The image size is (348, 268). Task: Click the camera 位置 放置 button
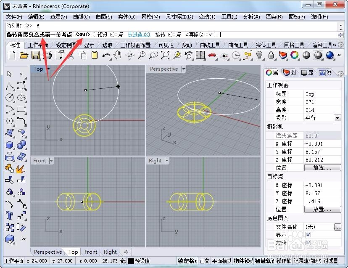coord(322,167)
